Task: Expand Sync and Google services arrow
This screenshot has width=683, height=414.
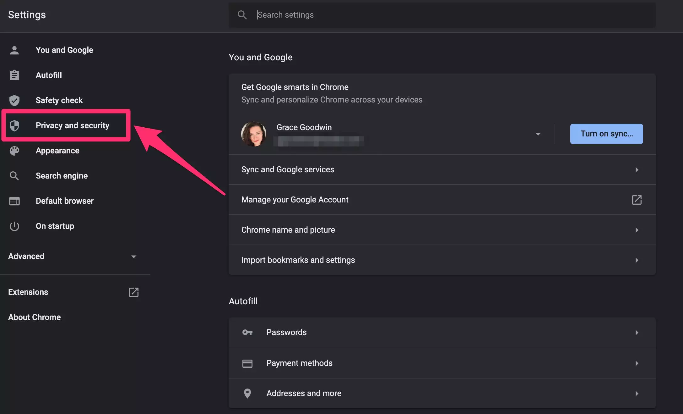Action: pyautogui.click(x=637, y=170)
